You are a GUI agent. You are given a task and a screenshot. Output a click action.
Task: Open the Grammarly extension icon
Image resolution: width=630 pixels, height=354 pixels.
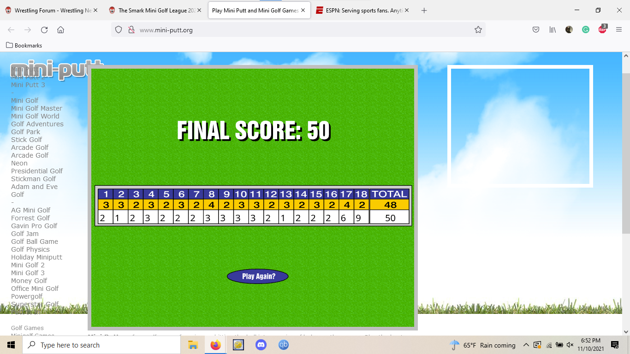586,30
